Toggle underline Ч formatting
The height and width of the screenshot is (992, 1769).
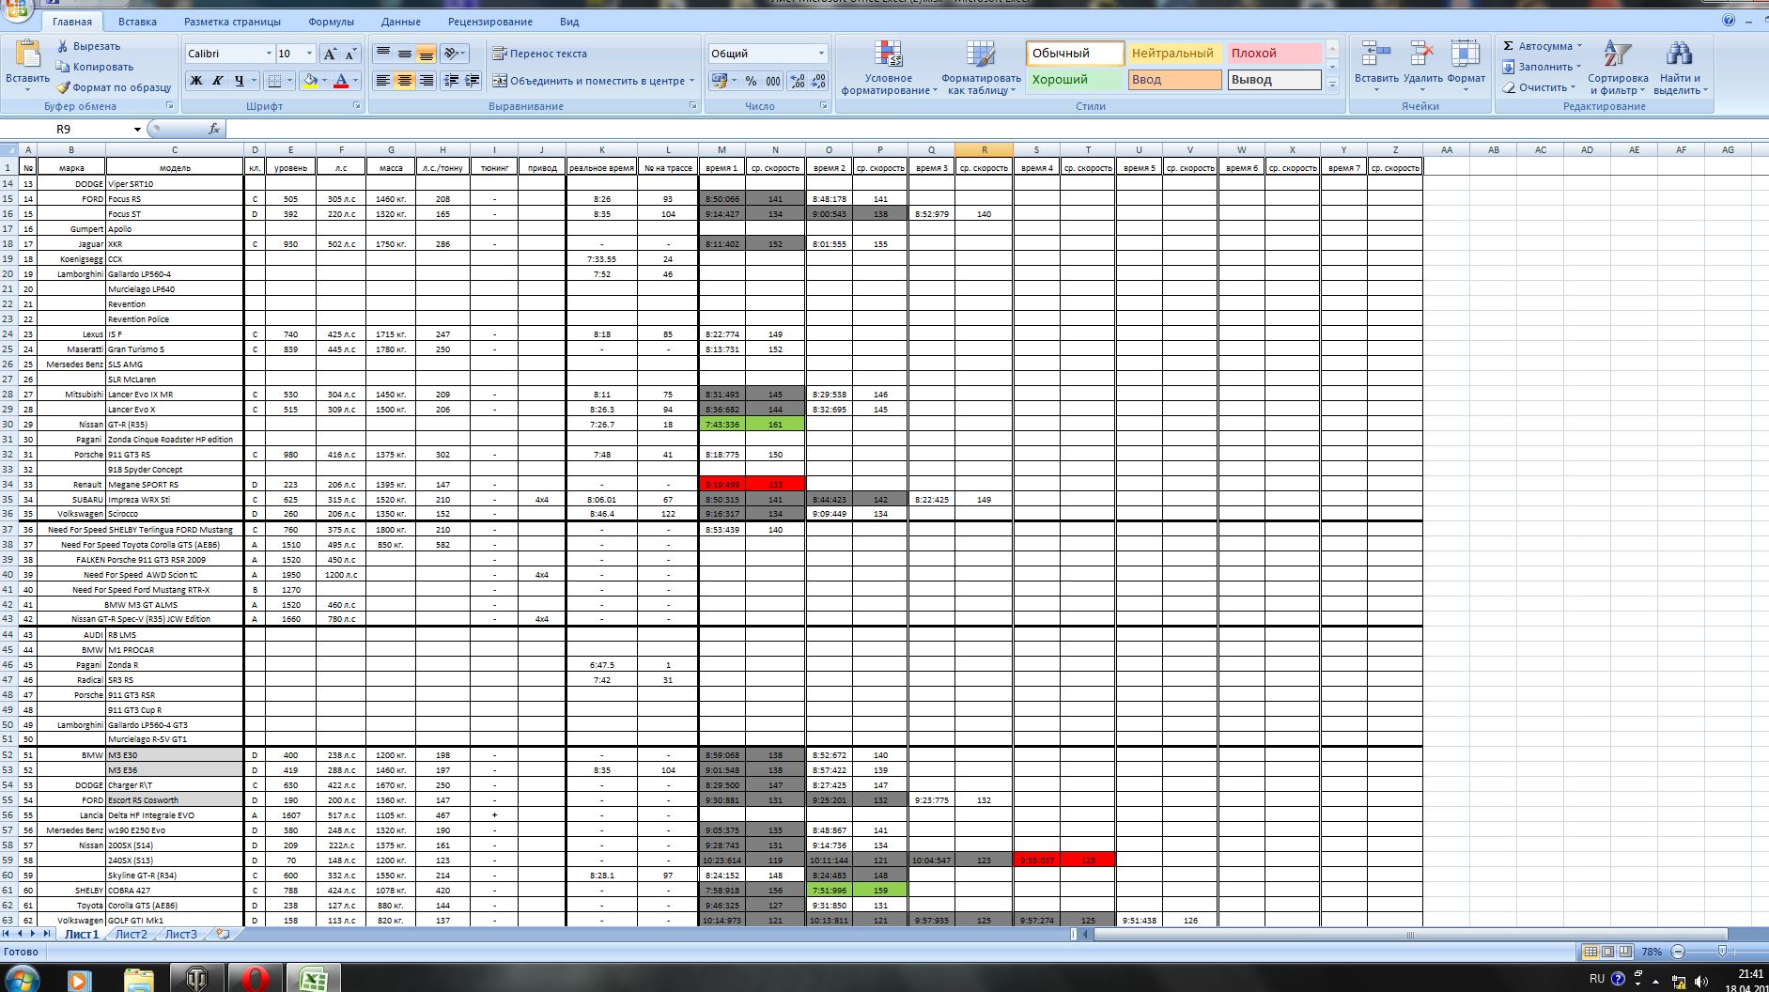(240, 81)
